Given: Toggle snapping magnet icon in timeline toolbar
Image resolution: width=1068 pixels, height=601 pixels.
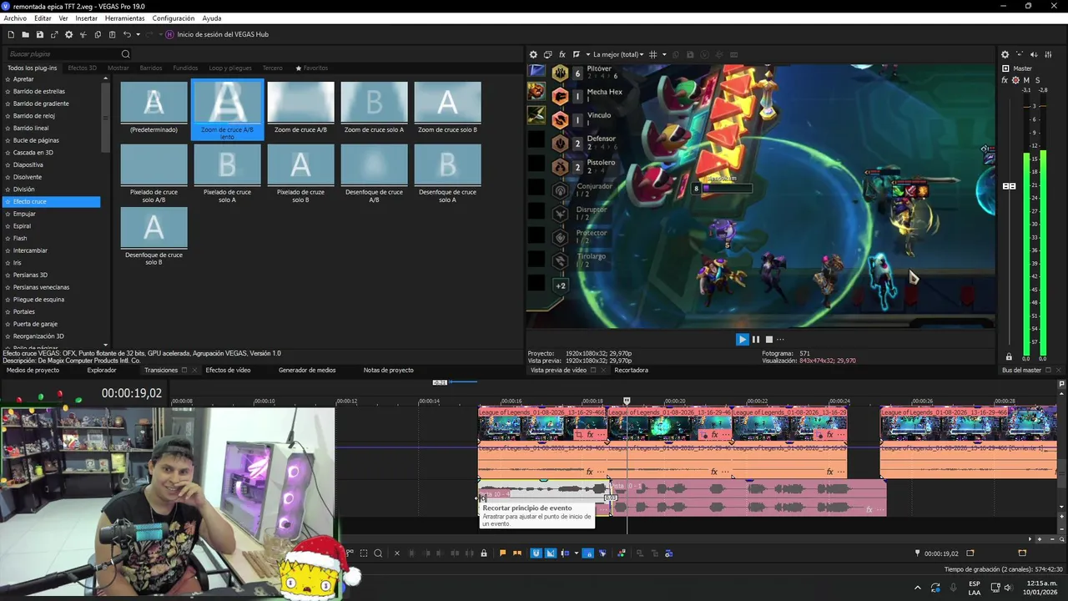Looking at the screenshot, I should click(x=536, y=553).
